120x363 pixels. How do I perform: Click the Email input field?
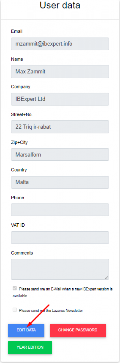[x=60, y=44]
